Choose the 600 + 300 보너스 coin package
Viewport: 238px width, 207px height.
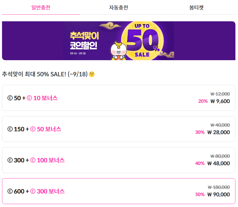118,191
